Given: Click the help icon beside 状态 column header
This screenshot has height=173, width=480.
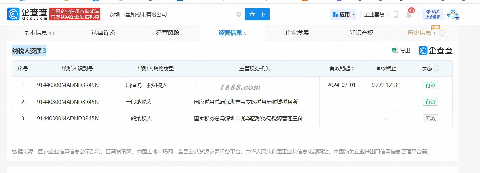Looking at the screenshot, I should point(436,69).
